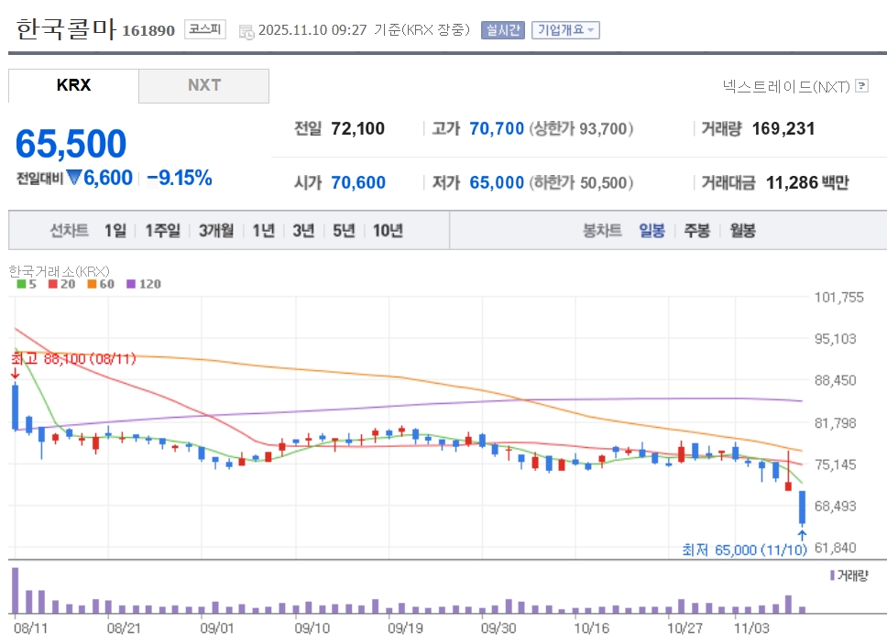The width and height of the screenshot is (887, 644).
Task: Click the 넥스트레이드(NXT) link
Action: click(786, 86)
